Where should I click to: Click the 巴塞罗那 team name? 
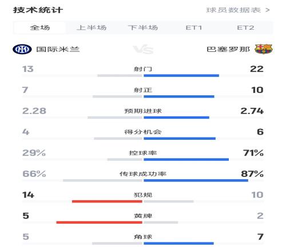228,49
